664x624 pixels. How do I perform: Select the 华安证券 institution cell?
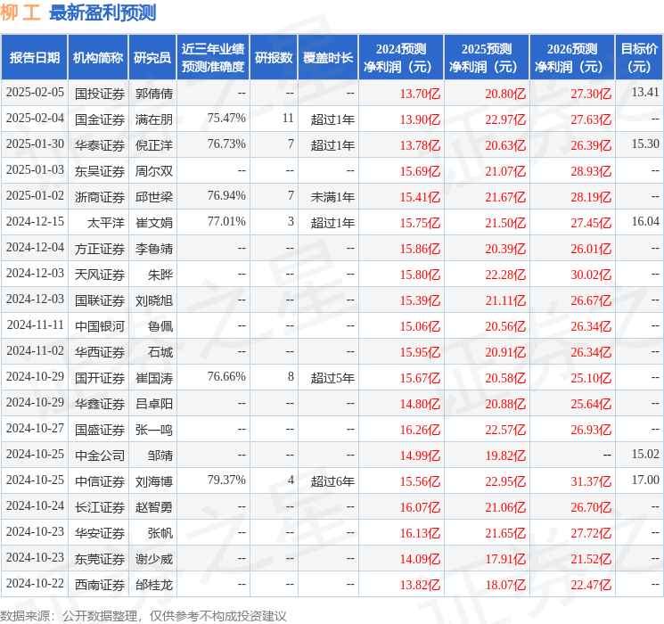100,533
